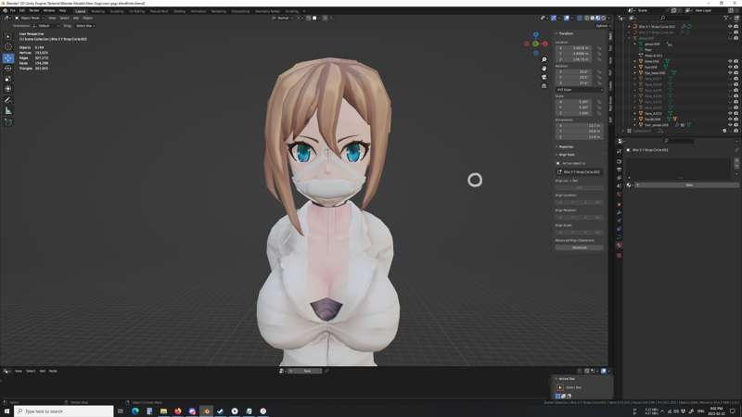
Task: Open the Edit menu
Action: click(x=21, y=10)
